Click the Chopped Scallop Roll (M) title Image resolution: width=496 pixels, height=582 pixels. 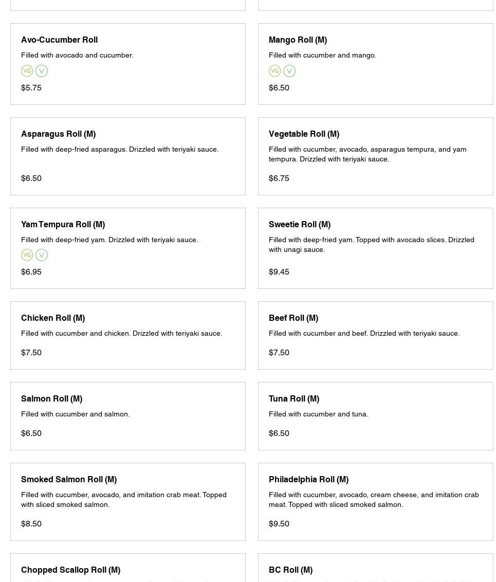(70, 570)
